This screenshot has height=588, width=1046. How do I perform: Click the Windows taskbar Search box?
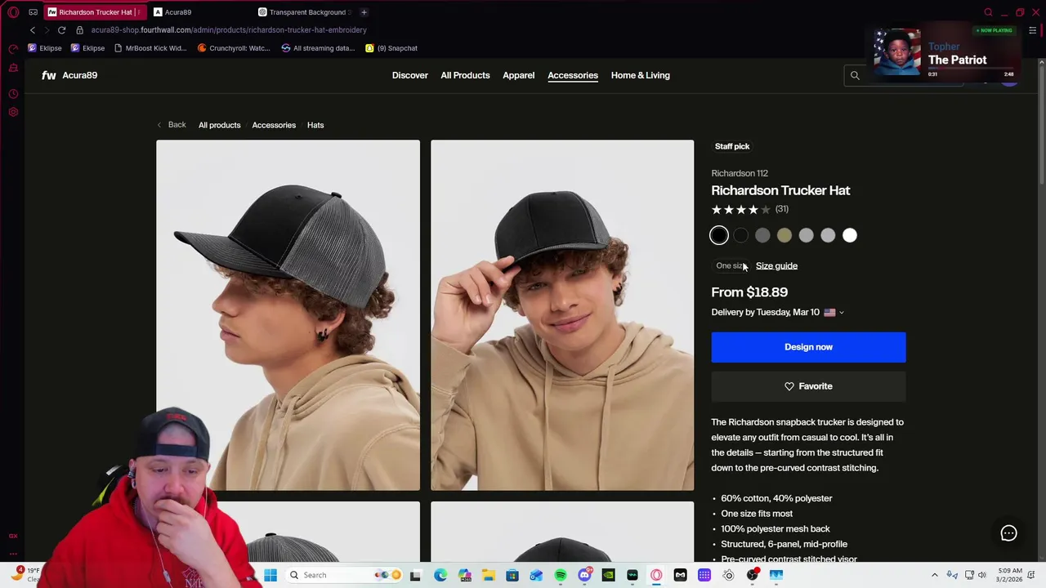(x=344, y=575)
